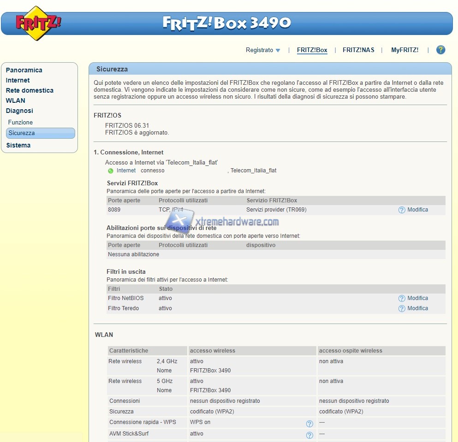Image resolution: width=458 pixels, height=442 pixels.
Task: Switch to the FRITZ!NAS tab
Action: click(358, 50)
